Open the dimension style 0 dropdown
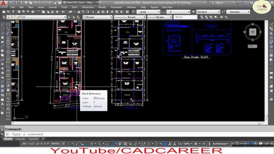Screen dimensions: 274x154 (178, 12)
